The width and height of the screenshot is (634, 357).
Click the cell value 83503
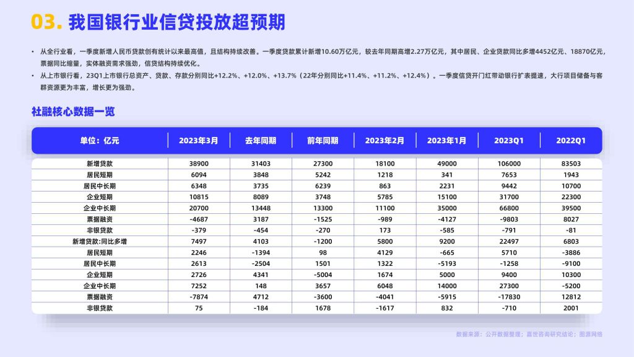[x=571, y=164]
